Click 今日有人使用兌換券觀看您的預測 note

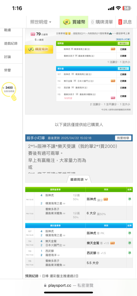[x=116, y=110]
